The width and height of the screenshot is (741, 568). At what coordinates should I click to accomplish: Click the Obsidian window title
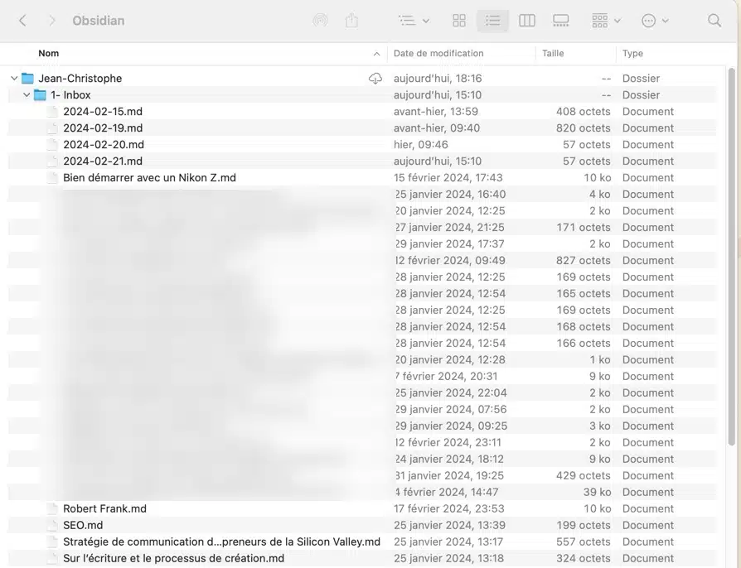point(99,21)
